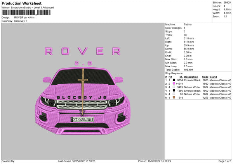Click the Up value 55.9 mm
Viewport: 233px width, 164px height.
tap(189, 45)
